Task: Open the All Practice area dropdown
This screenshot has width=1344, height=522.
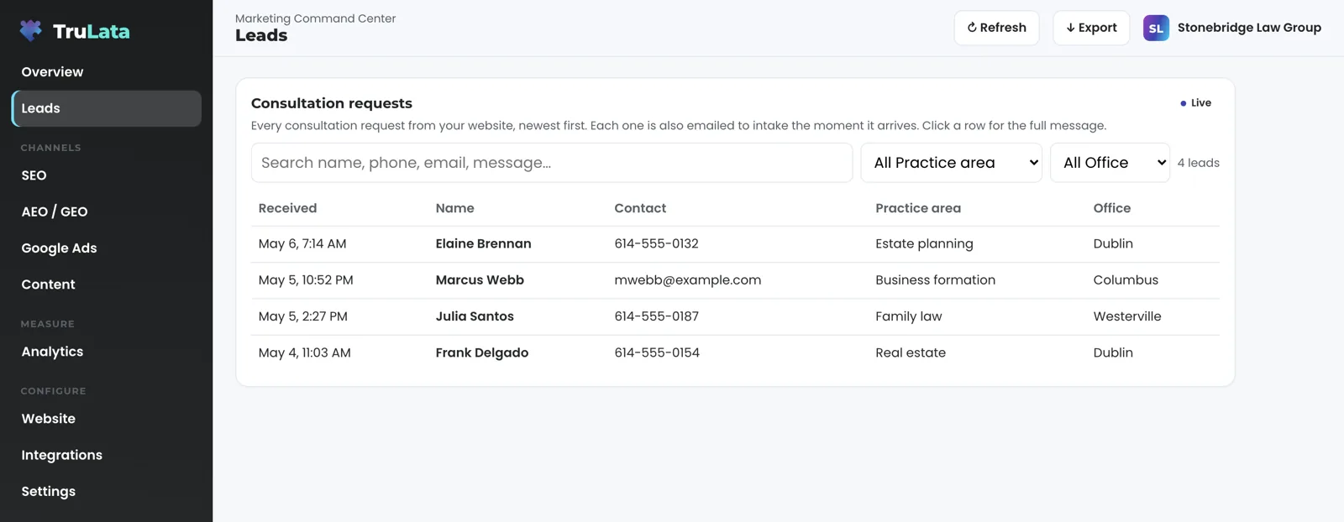Action: [952, 163]
